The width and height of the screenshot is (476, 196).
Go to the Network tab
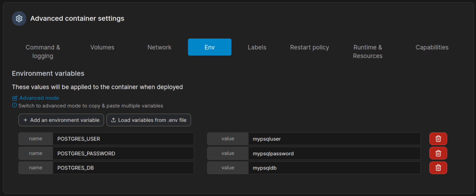pos(159,47)
